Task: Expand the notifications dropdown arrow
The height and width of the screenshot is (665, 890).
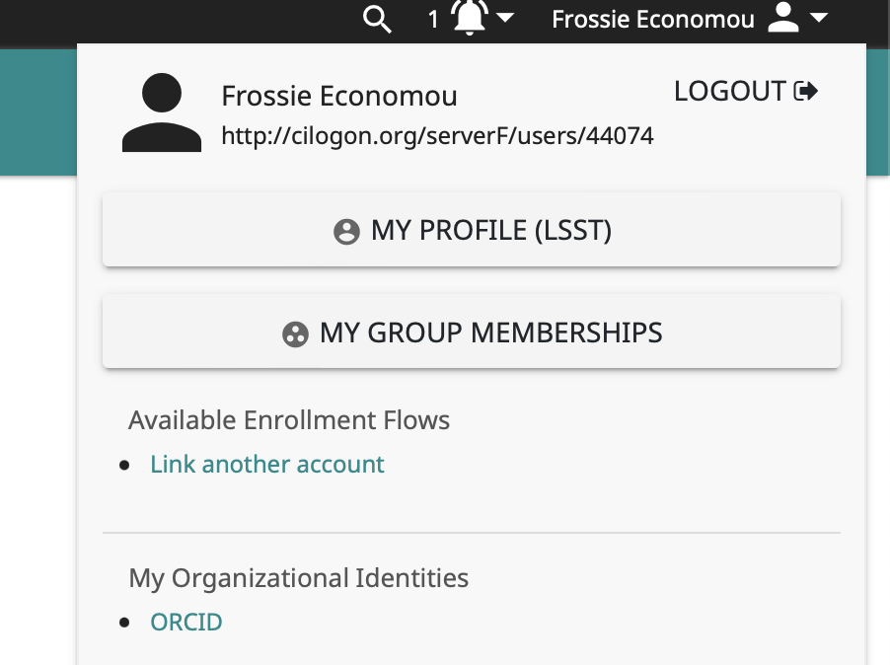Action: [x=504, y=19]
